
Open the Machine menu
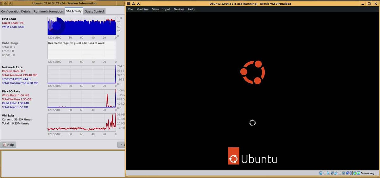pos(142,9)
